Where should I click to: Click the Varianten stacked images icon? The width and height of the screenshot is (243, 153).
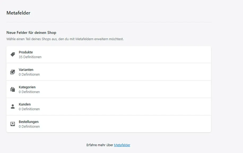[x=12, y=72]
